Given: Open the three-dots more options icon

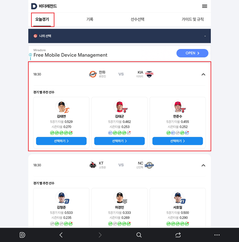Looking at the screenshot, I should (217, 235).
